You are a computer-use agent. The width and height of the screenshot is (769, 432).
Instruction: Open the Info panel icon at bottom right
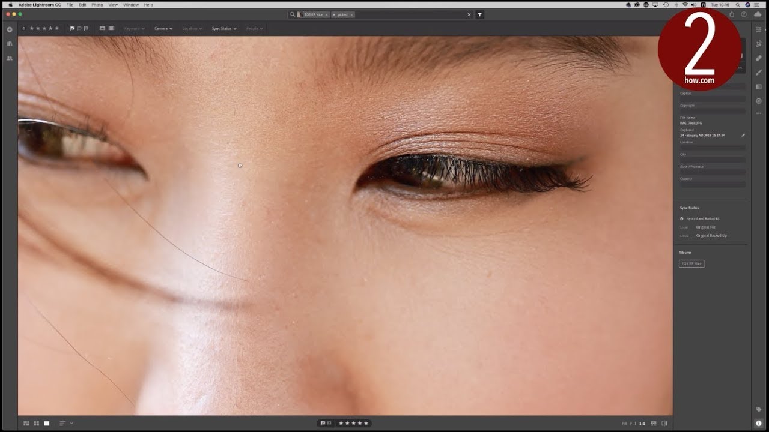point(759,423)
